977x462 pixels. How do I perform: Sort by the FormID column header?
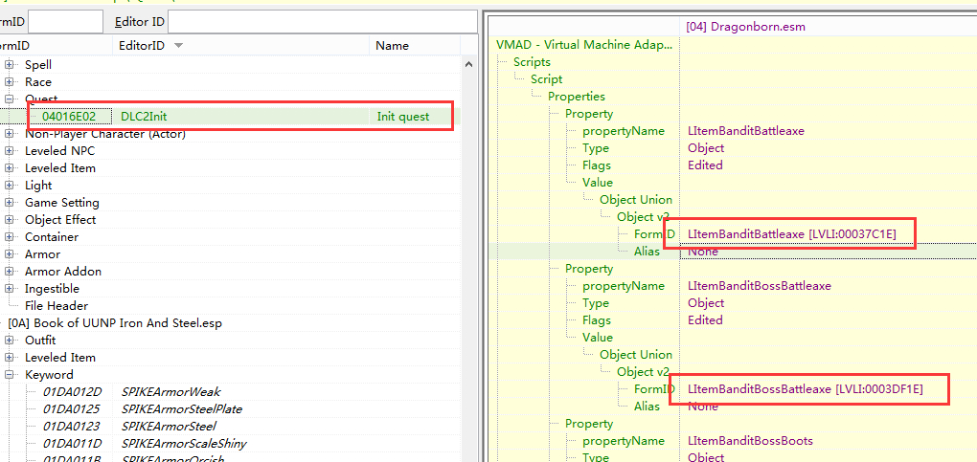click(57, 46)
